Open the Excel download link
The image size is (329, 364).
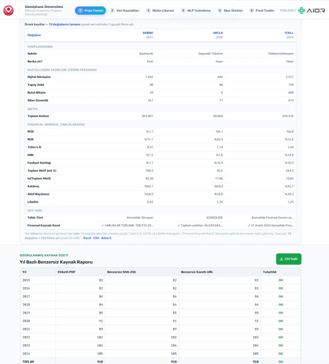87,238
